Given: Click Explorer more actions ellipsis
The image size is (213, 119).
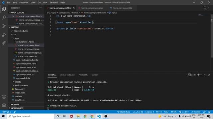Looking at the screenshot, I should 40,8.
